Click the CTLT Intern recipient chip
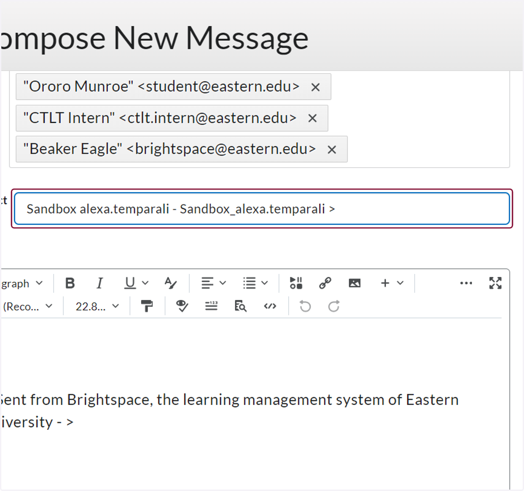Screen dimensions: 524x491 (172, 118)
